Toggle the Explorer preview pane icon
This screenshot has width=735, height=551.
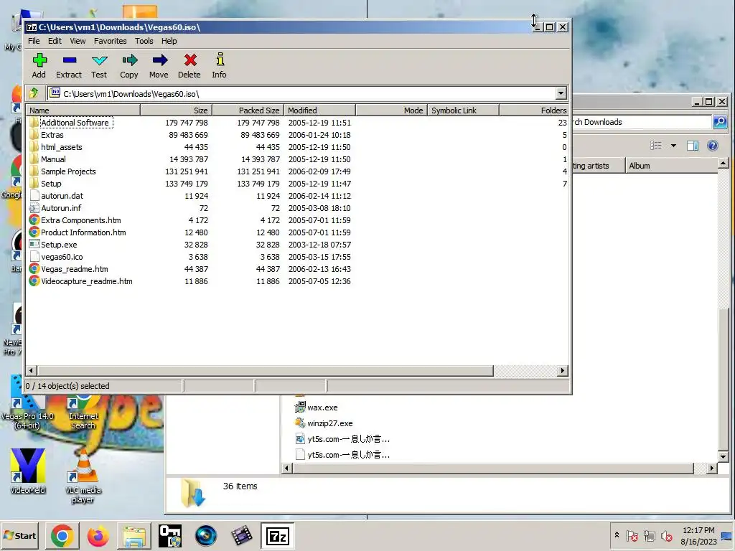coord(693,146)
